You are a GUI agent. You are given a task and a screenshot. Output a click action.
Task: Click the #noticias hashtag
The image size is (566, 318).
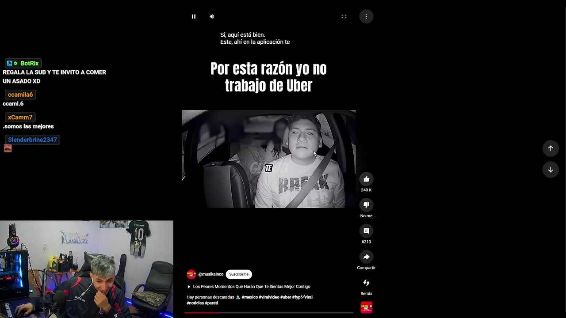[195, 303]
